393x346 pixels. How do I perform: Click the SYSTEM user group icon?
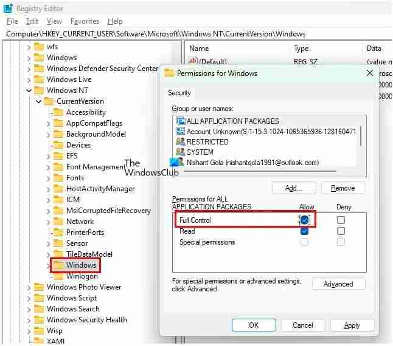(x=180, y=152)
